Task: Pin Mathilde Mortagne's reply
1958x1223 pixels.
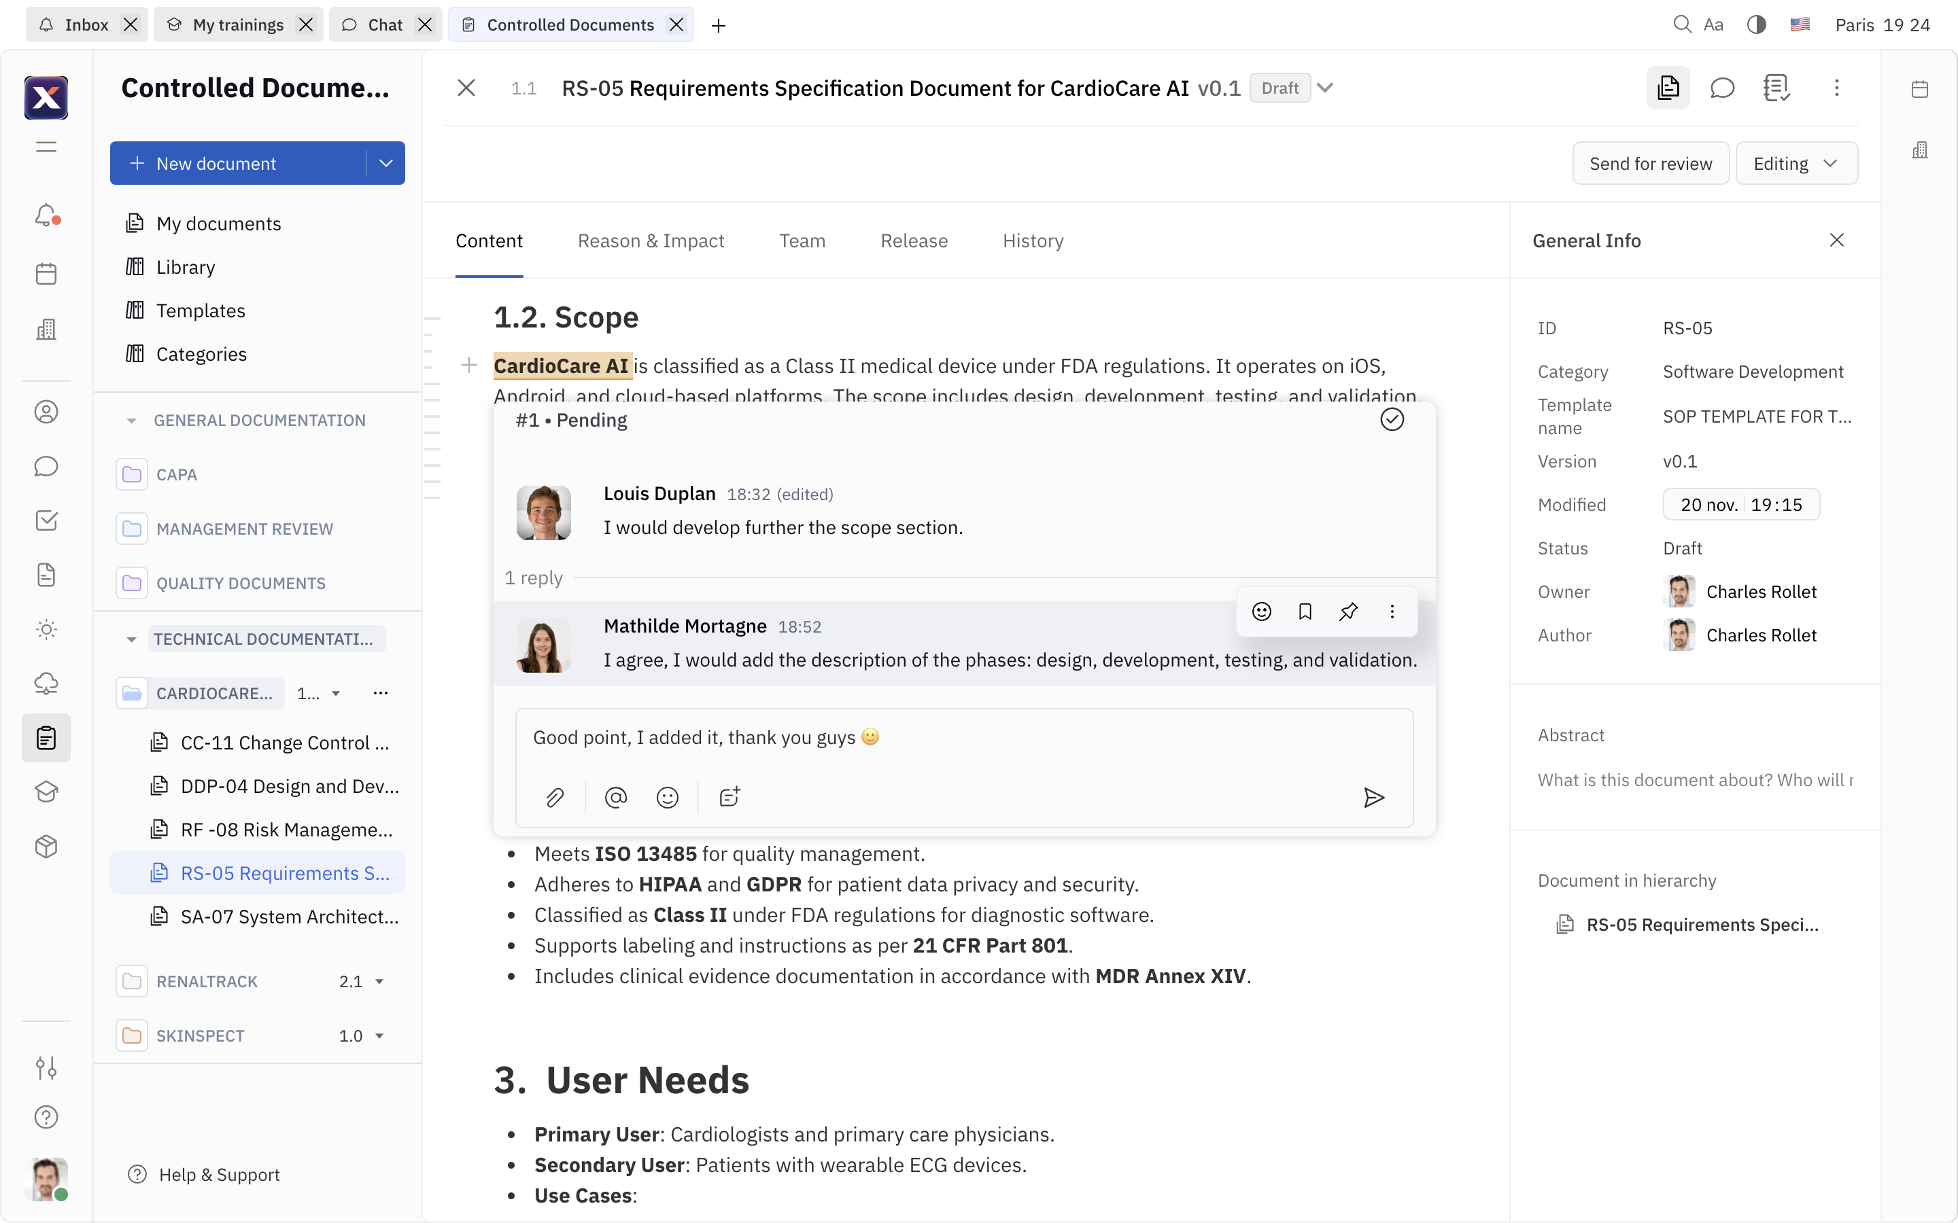Action: 1349,611
